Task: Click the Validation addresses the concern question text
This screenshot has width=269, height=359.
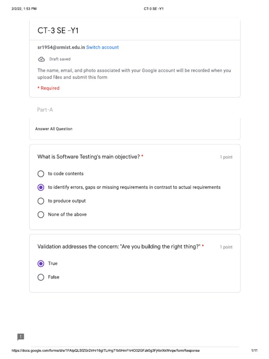Action: pos(119,246)
